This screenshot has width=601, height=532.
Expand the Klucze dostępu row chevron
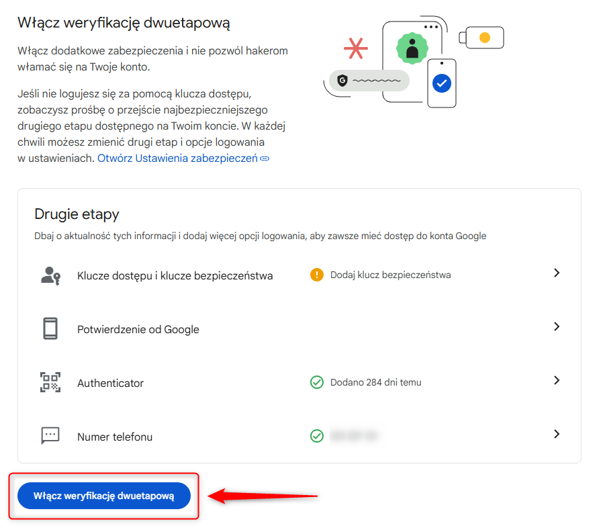coord(557,273)
